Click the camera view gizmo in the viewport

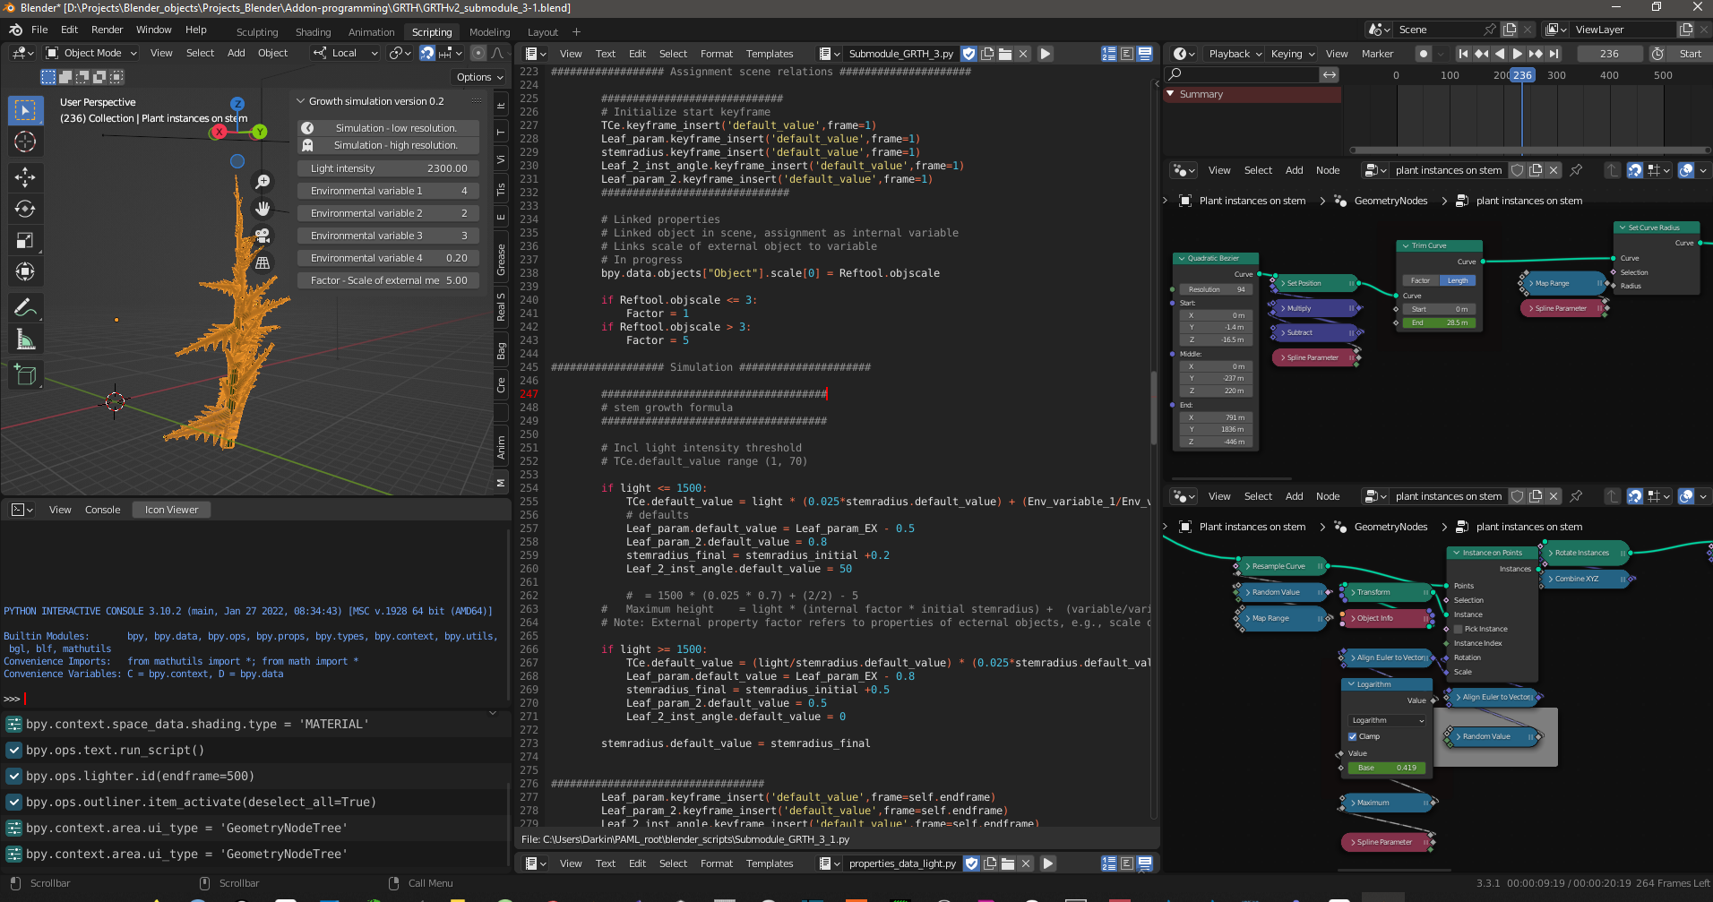261,235
